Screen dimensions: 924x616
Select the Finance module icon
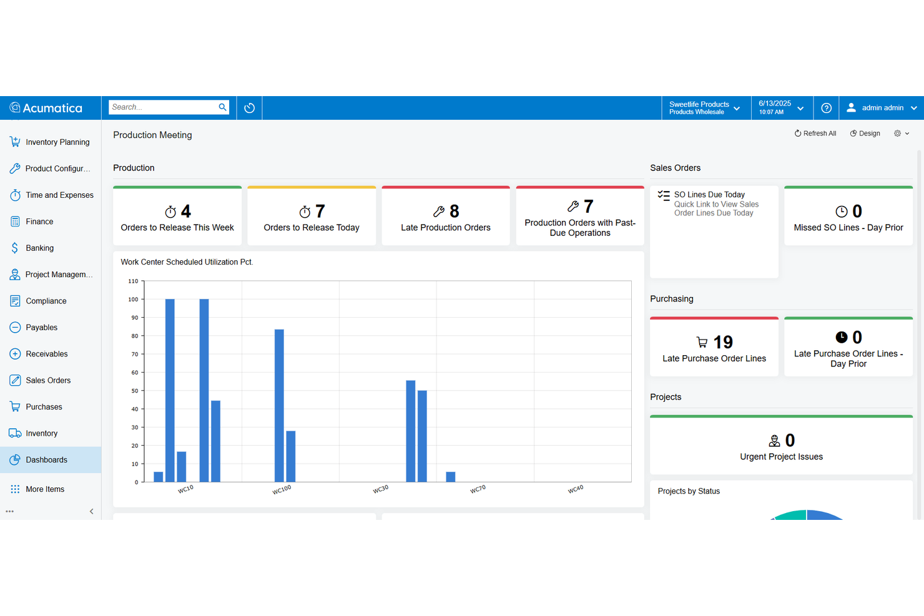[x=15, y=221]
